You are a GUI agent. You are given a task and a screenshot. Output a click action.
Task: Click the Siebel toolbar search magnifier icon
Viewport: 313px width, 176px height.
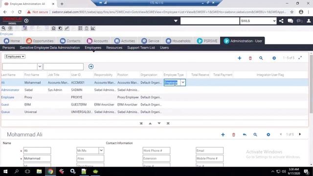[3, 28]
